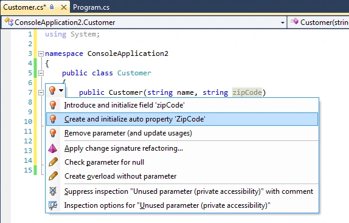The height and width of the screenshot is (223, 349).
Task: Open the quick-fix bulb dropdown arrow
Action: [x=61, y=91]
